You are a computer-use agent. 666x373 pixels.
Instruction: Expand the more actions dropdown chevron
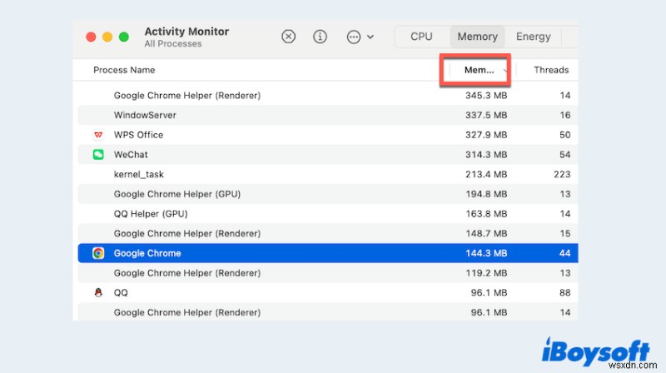[370, 37]
